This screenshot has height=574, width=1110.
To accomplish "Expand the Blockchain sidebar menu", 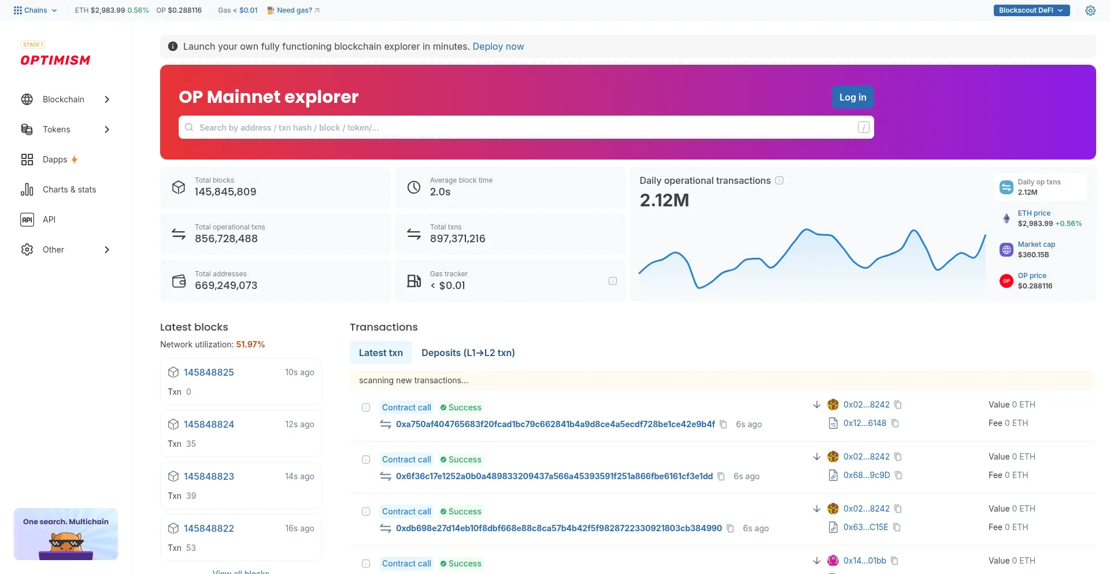I will point(65,99).
